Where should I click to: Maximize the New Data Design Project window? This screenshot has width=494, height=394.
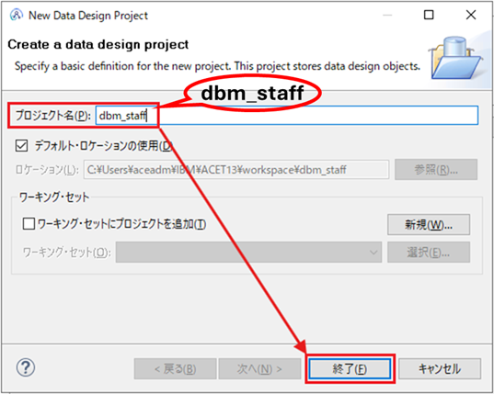coord(429,15)
